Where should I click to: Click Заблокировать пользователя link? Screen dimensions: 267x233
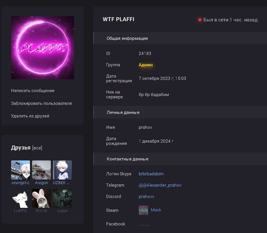tap(41, 103)
